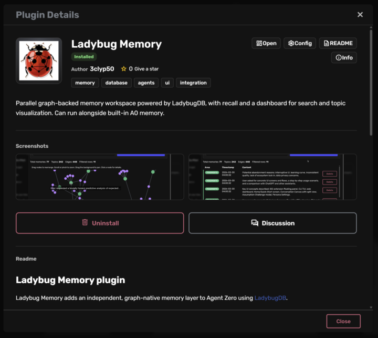Click the Plugin Details dialog title
This screenshot has width=378, height=338.
coord(47,15)
